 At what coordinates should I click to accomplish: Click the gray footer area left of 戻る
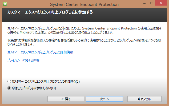25,99
